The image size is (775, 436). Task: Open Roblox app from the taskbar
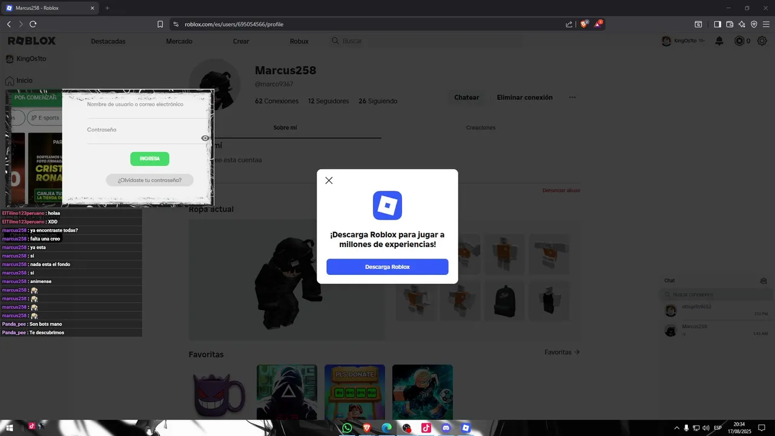pyautogui.click(x=466, y=428)
